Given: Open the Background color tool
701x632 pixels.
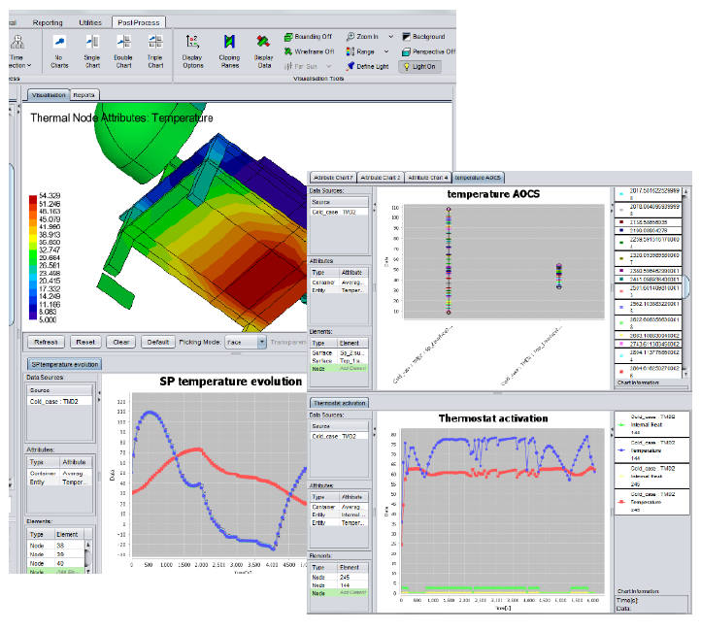Looking at the screenshot, I should pyautogui.click(x=423, y=37).
